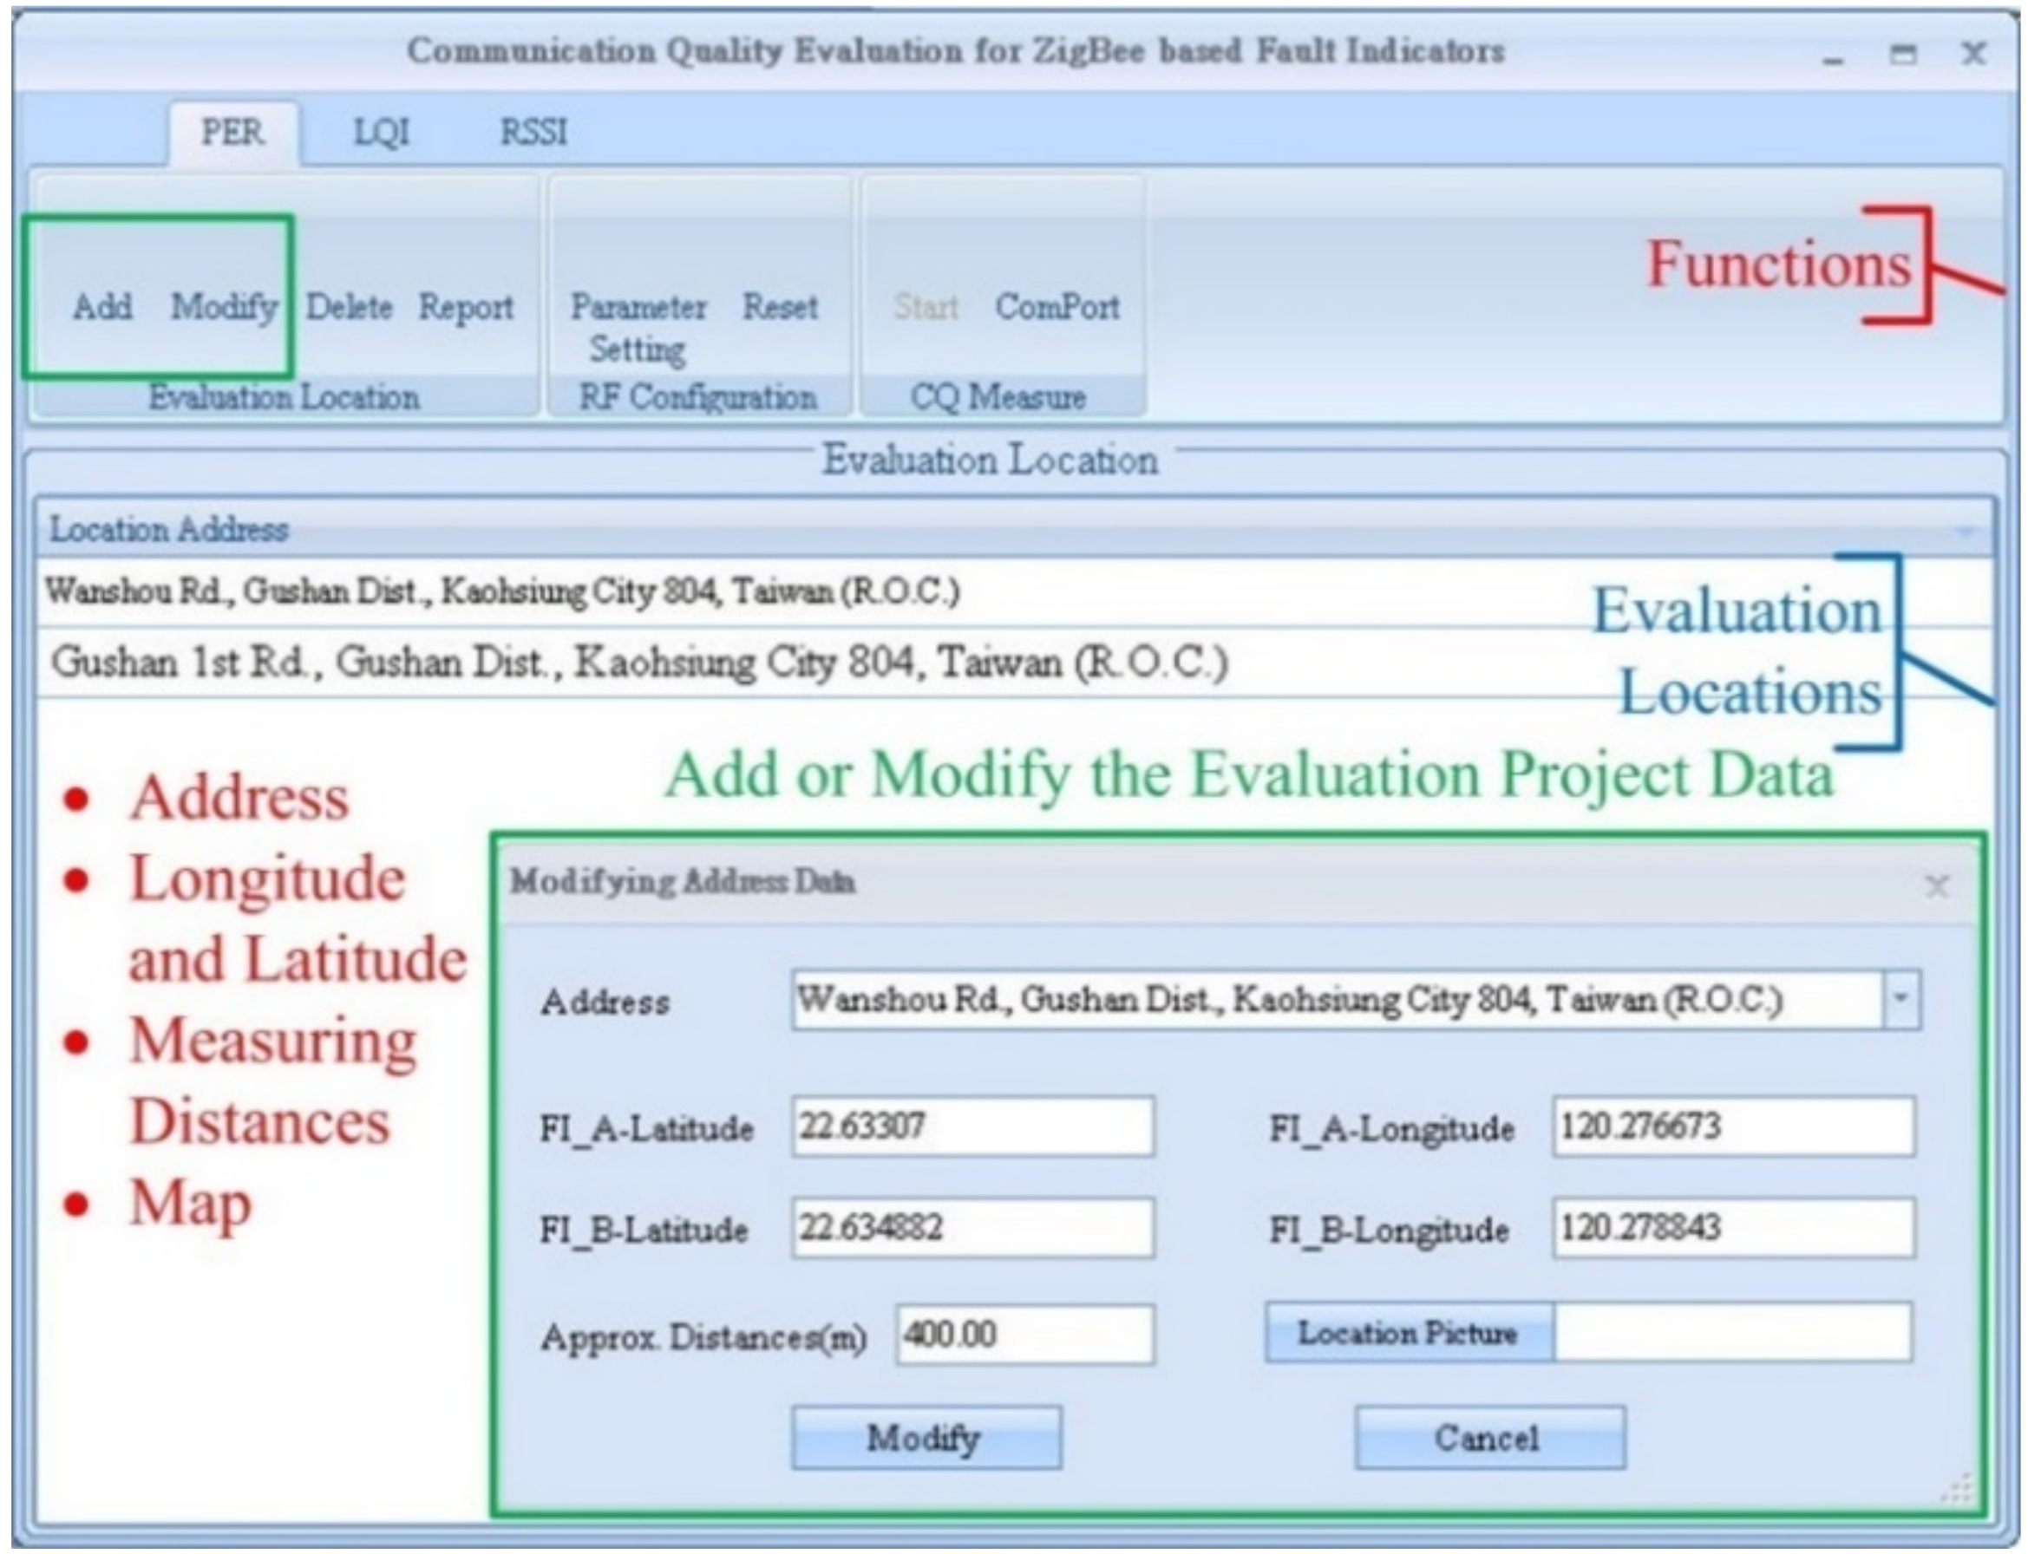Screen dimensions: 2028x1554
Task: Click the FI_A-Latitude input field
Action: click(x=971, y=1126)
